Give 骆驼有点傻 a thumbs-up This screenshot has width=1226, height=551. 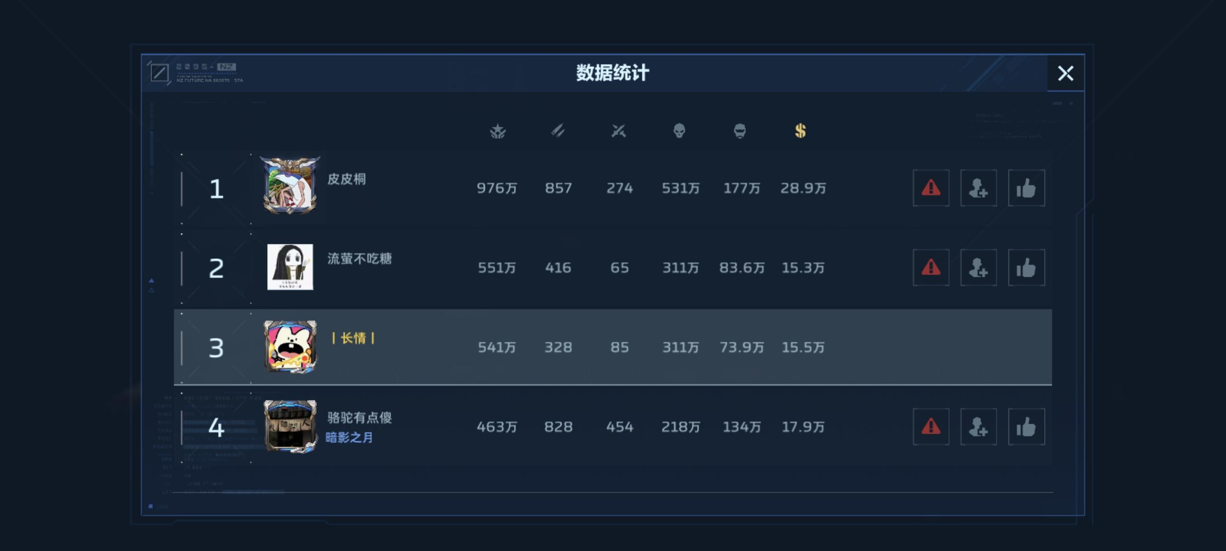click(1026, 427)
